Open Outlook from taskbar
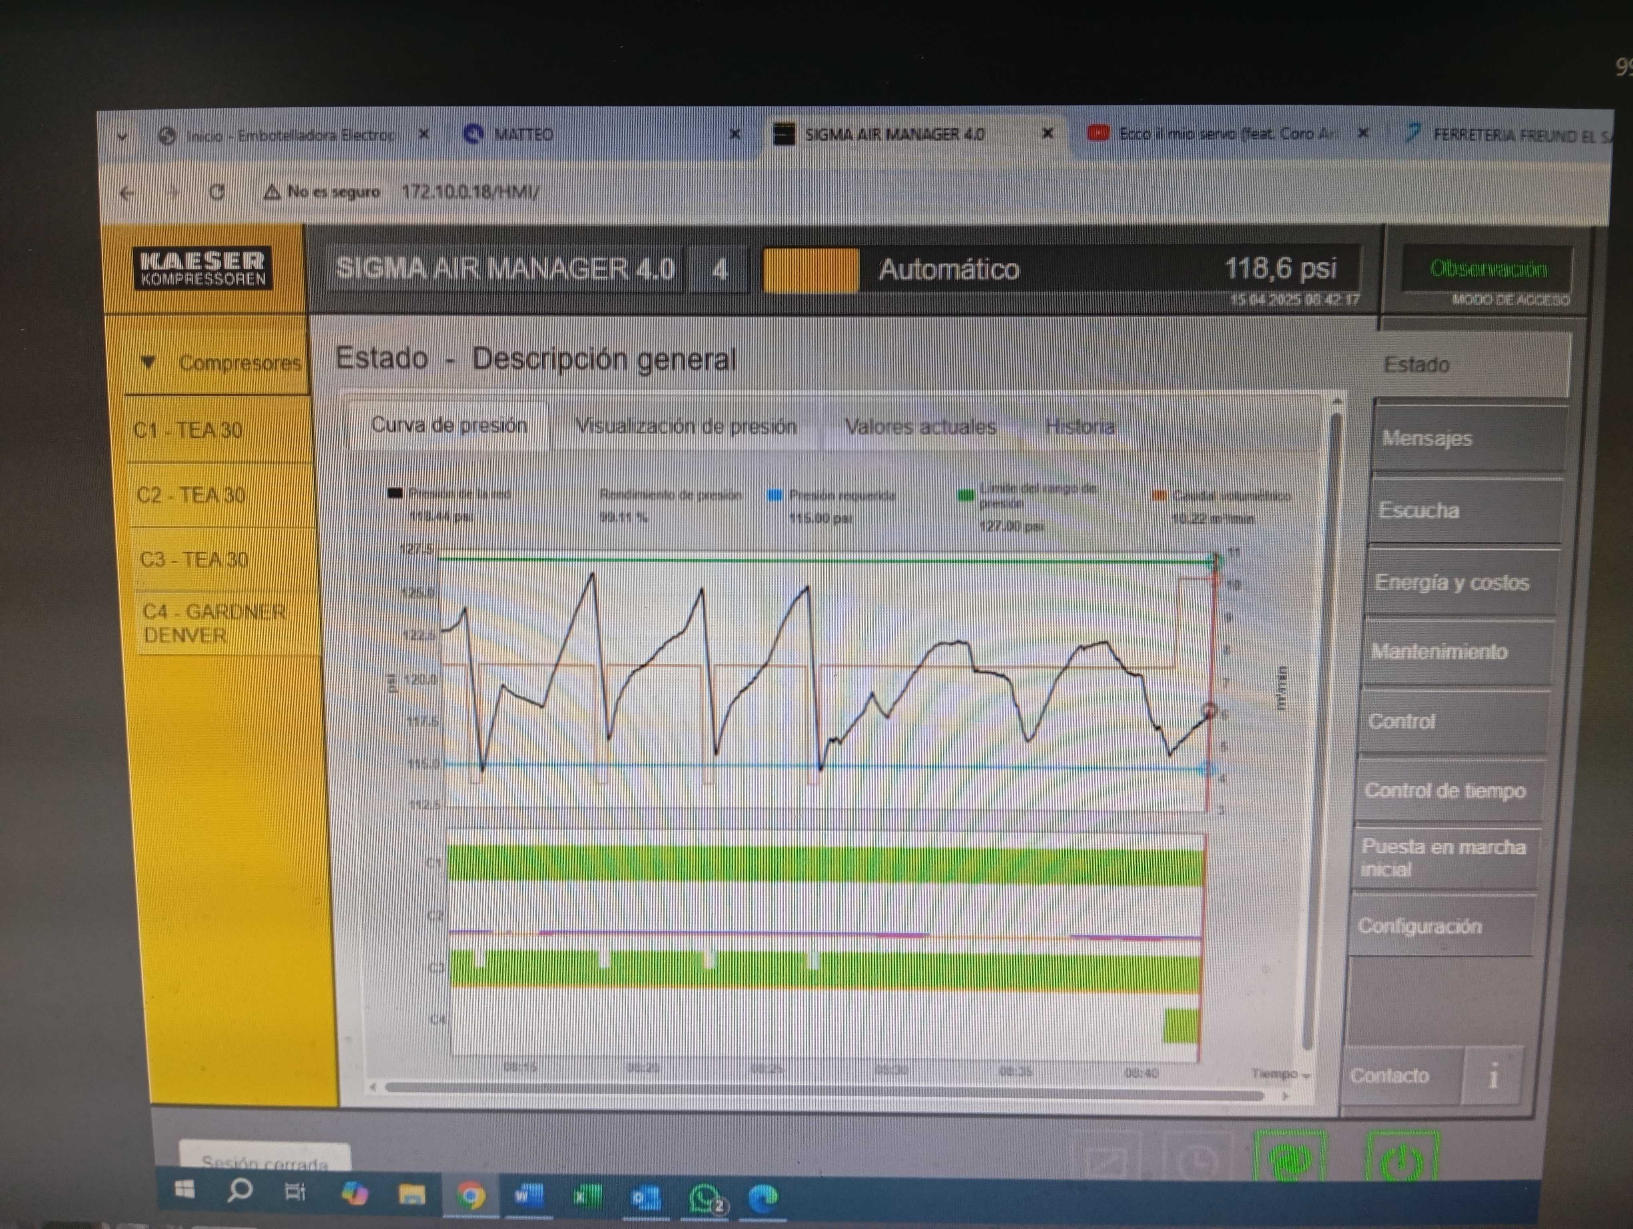This screenshot has height=1229, width=1633. coord(646,1198)
